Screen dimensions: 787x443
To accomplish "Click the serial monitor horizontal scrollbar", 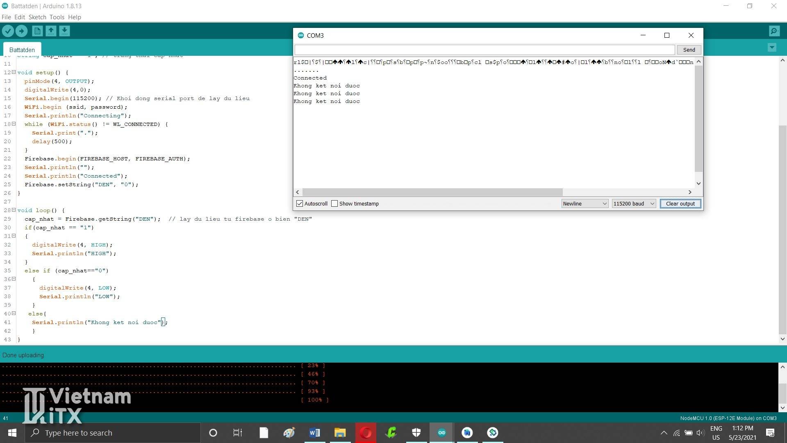I will (432, 192).
